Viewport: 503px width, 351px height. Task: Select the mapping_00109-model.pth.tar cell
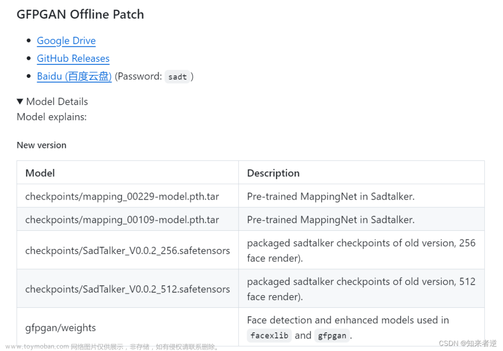click(128, 219)
